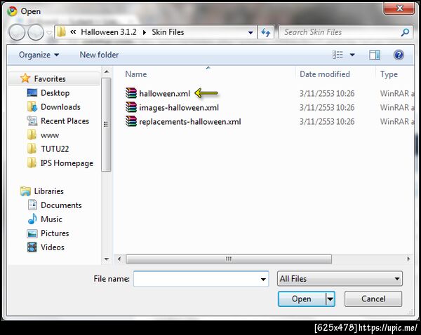Screen dimensions: 421x335
Task: Click the date modified of halloween.xml
Action: [327, 93]
